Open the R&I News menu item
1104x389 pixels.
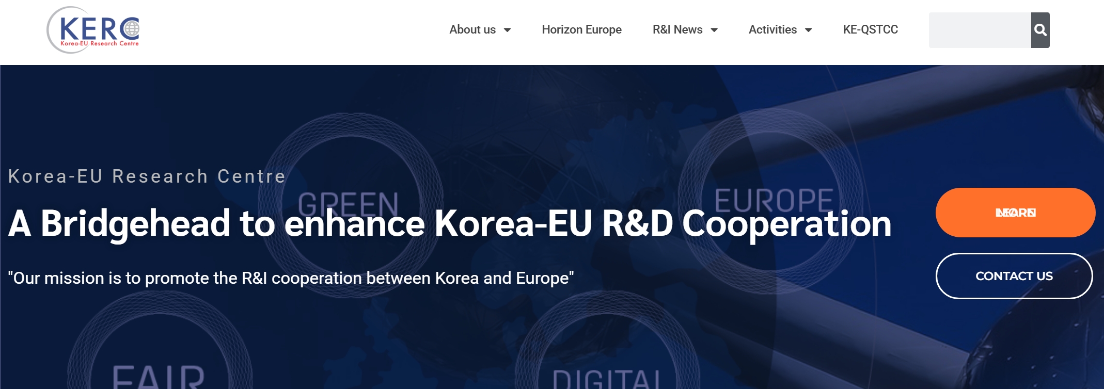pos(677,30)
